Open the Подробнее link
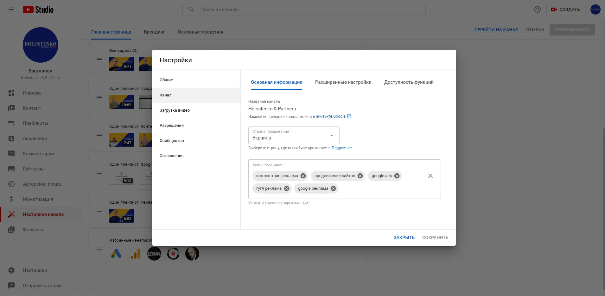Screen dimensions: 605x296 (x=341, y=148)
